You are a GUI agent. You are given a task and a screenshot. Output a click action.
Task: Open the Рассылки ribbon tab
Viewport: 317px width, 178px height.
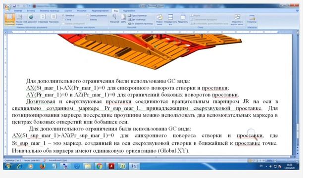82,11
